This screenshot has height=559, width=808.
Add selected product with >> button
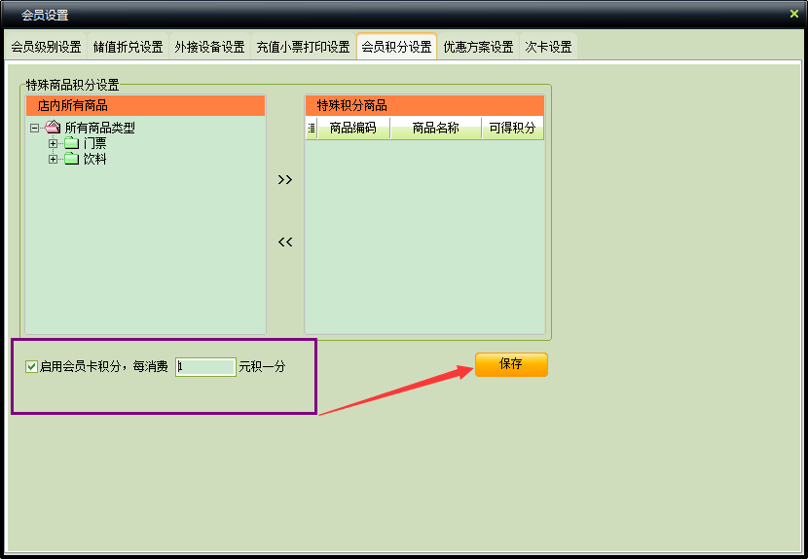(285, 179)
